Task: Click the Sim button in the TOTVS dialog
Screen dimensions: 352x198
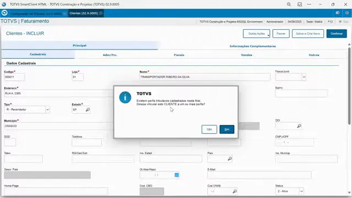Action: tap(227, 129)
